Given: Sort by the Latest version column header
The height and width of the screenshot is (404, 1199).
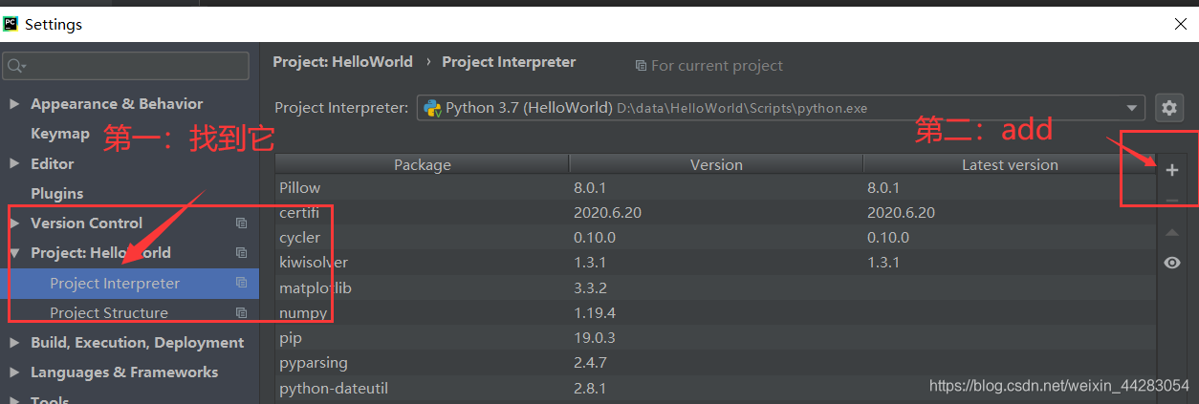Looking at the screenshot, I should 1010,164.
